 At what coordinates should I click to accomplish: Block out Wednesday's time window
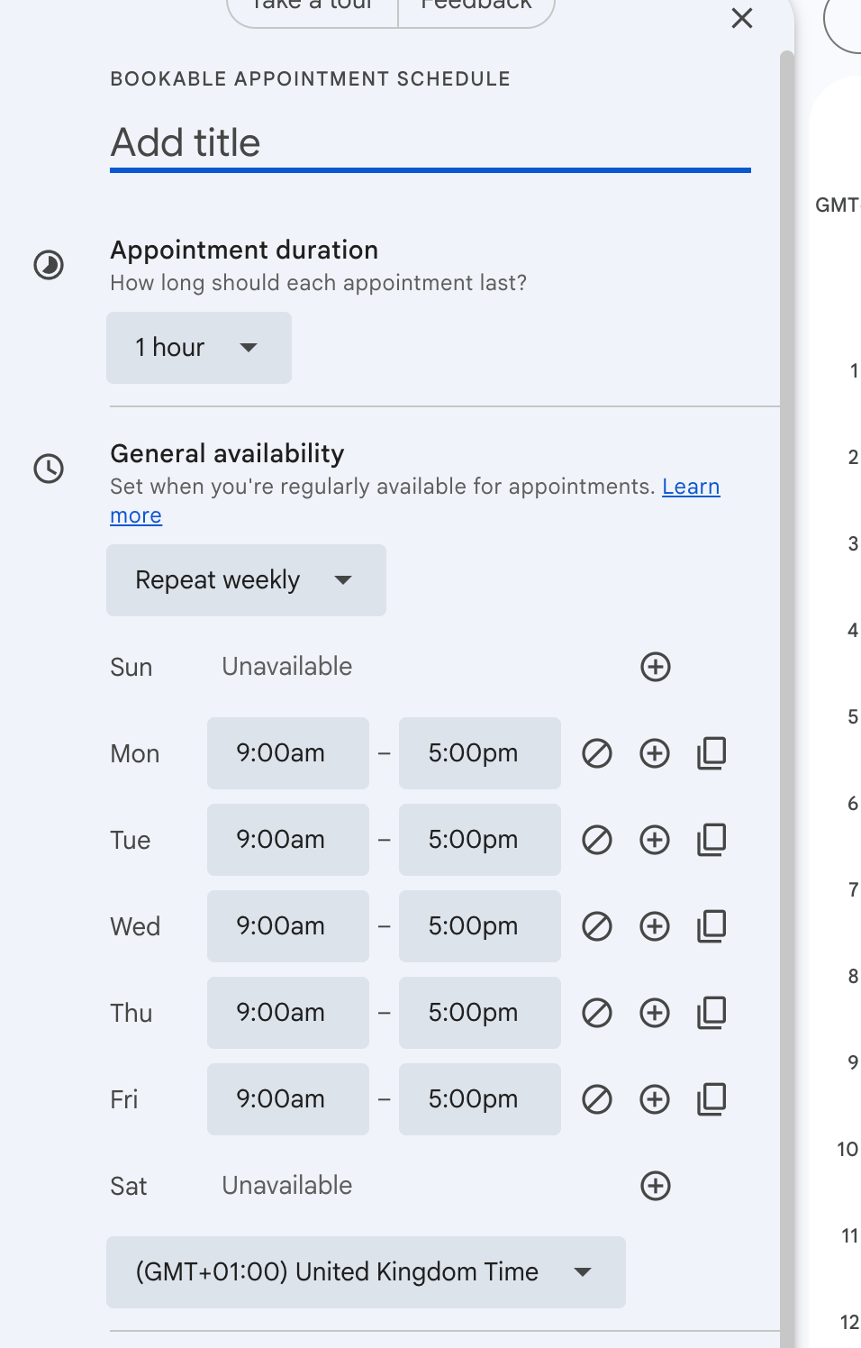tap(597, 925)
